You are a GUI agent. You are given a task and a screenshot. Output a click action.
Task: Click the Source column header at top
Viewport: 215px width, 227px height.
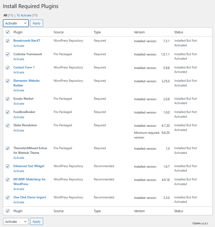(x=58, y=32)
